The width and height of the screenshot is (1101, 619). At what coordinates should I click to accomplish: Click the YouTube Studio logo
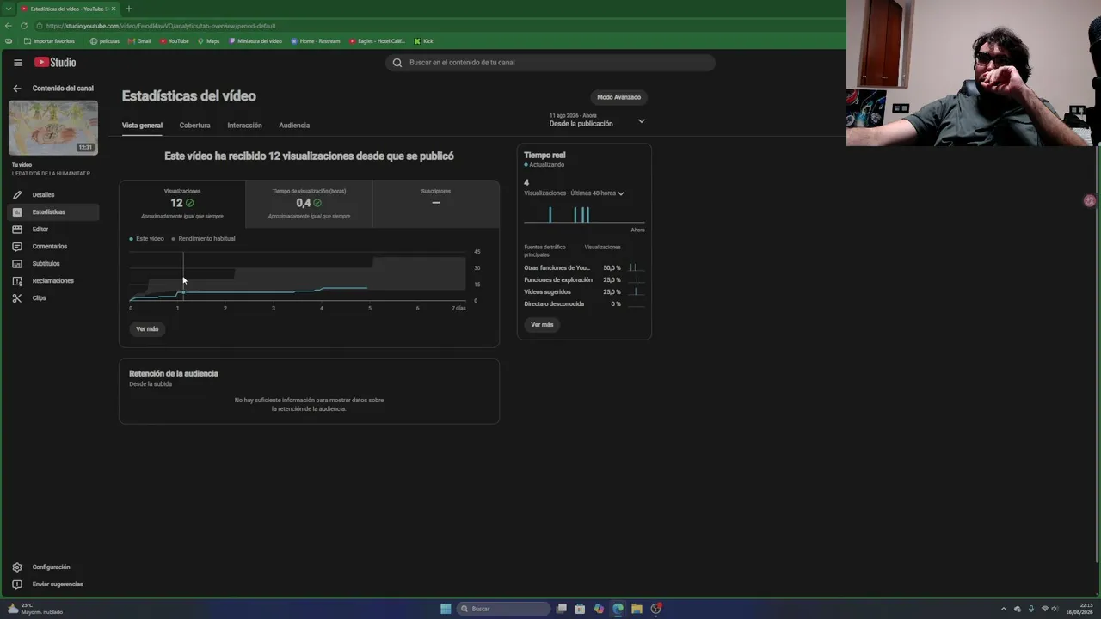[x=55, y=63]
